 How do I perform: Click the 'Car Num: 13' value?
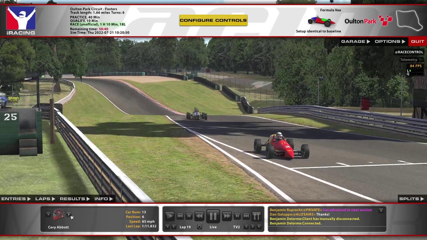point(136,212)
